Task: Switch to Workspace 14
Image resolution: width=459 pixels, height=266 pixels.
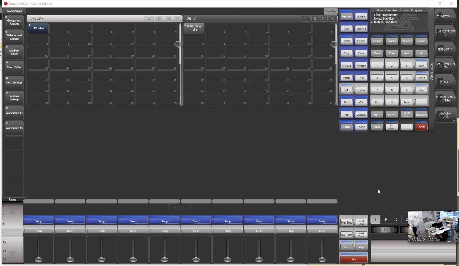Action: click(14, 113)
